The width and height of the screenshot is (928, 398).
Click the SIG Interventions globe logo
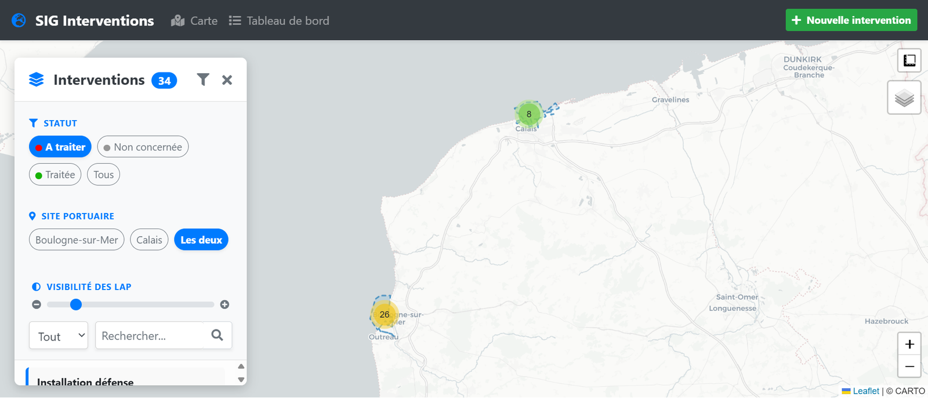pos(19,20)
